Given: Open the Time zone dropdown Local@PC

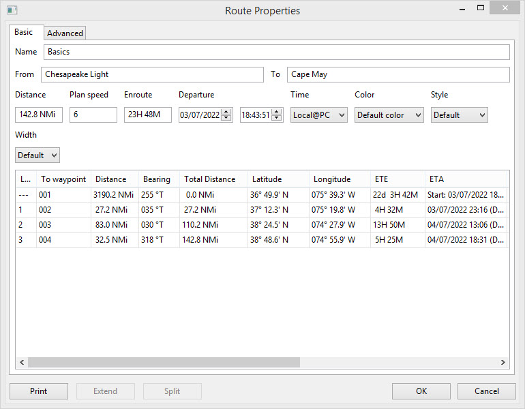Looking at the screenshot, I should tap(318, 115).
